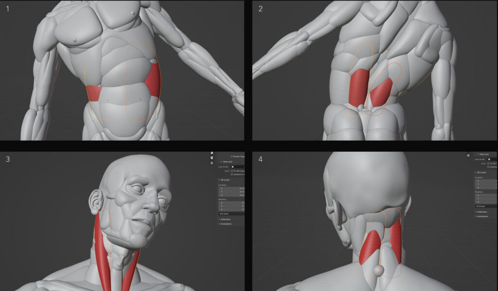The width and height of the screenshot is (498, 291).
Task: Open XYZ Euler dropdown in front-neck sidebar
Action: pyautogui.click(x=231, y=214)
